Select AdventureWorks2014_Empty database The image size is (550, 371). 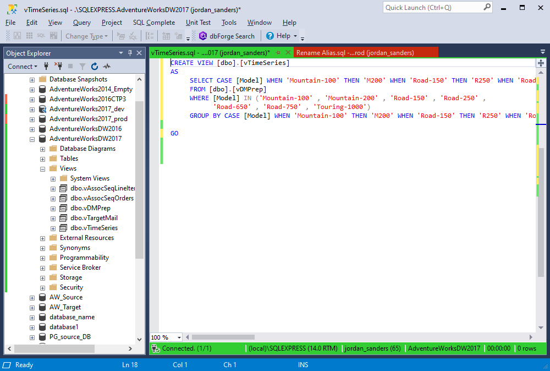[91, 89]
